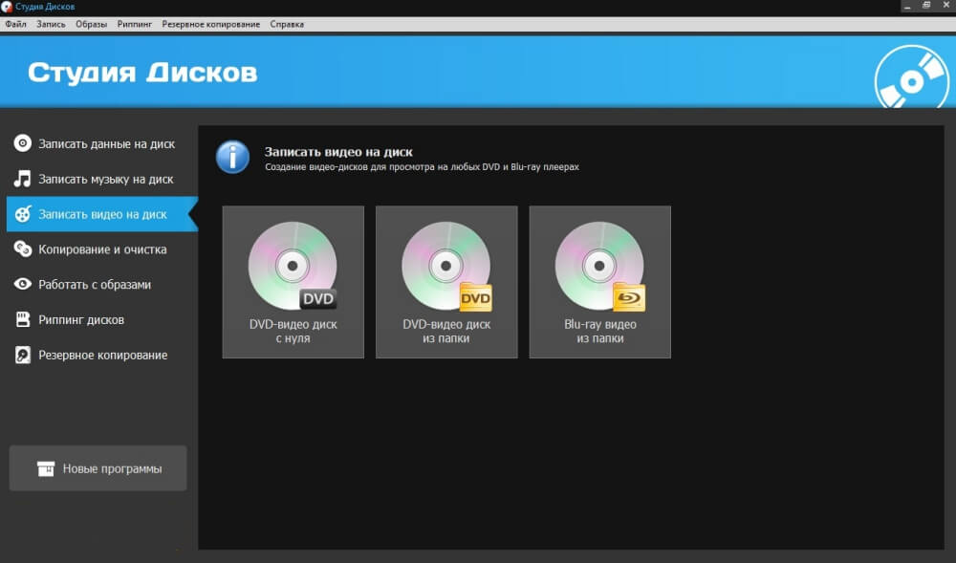Screen dimensions: 956x563
Task: Select Blu-ray видео из папки tile
Action: 600,282
